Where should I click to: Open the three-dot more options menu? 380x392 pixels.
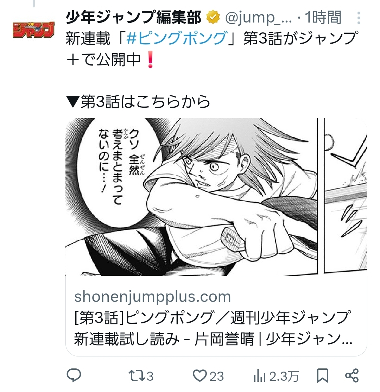pos(359,18)
